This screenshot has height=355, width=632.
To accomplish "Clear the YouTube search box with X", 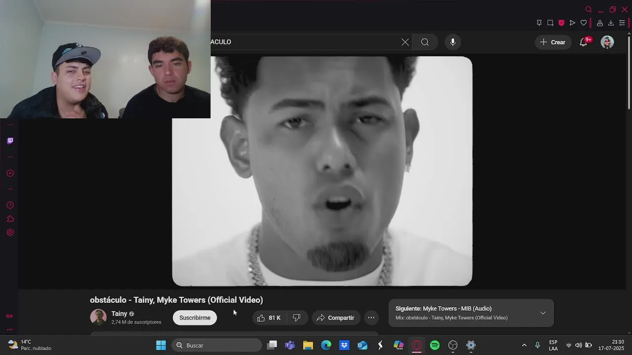I will pyautogui.click(x=405, y=42).
